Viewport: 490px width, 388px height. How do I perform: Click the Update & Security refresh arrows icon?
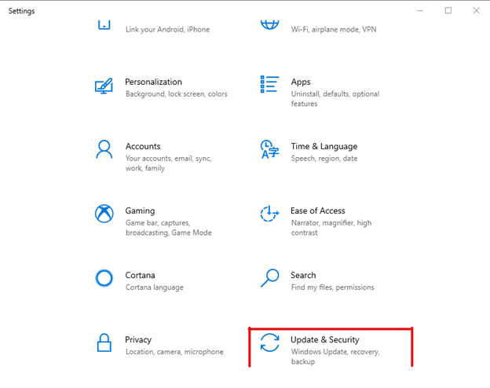pos(269,342)
